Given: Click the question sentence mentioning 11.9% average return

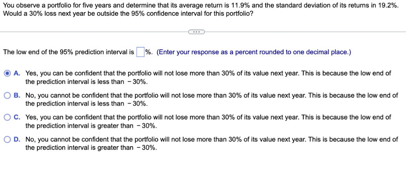Looking at the screenshot, I should [201, 6].
